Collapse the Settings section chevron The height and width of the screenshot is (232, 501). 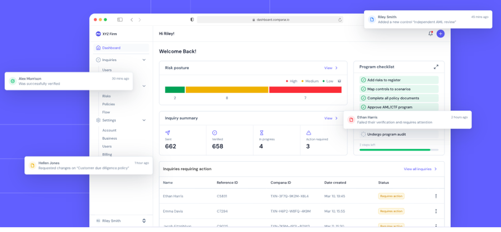coord(144,120)
